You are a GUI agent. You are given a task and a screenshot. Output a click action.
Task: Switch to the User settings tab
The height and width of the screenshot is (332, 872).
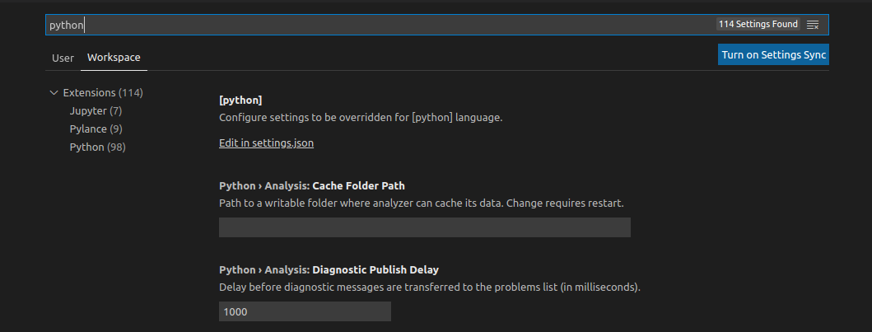(x=63, y=58)
